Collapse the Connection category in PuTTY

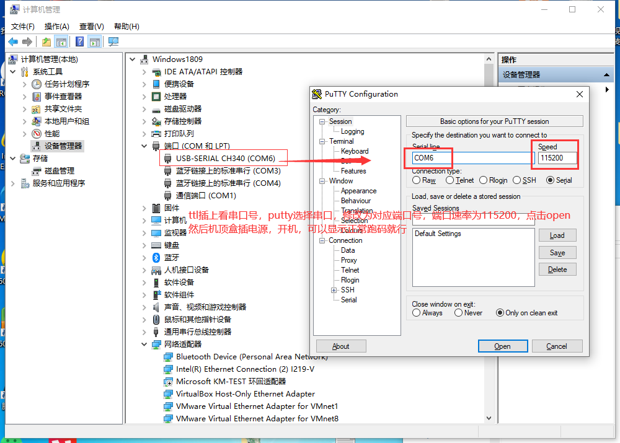point(322,240)
